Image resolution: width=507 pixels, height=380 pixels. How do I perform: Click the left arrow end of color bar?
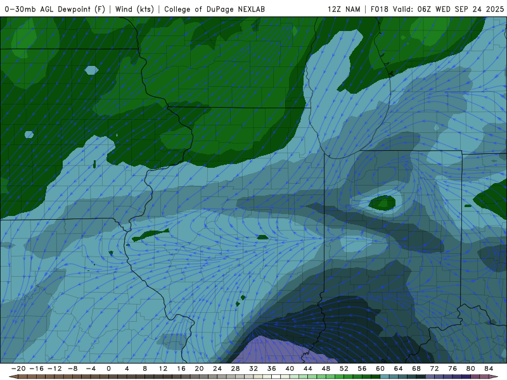(13, 377)
